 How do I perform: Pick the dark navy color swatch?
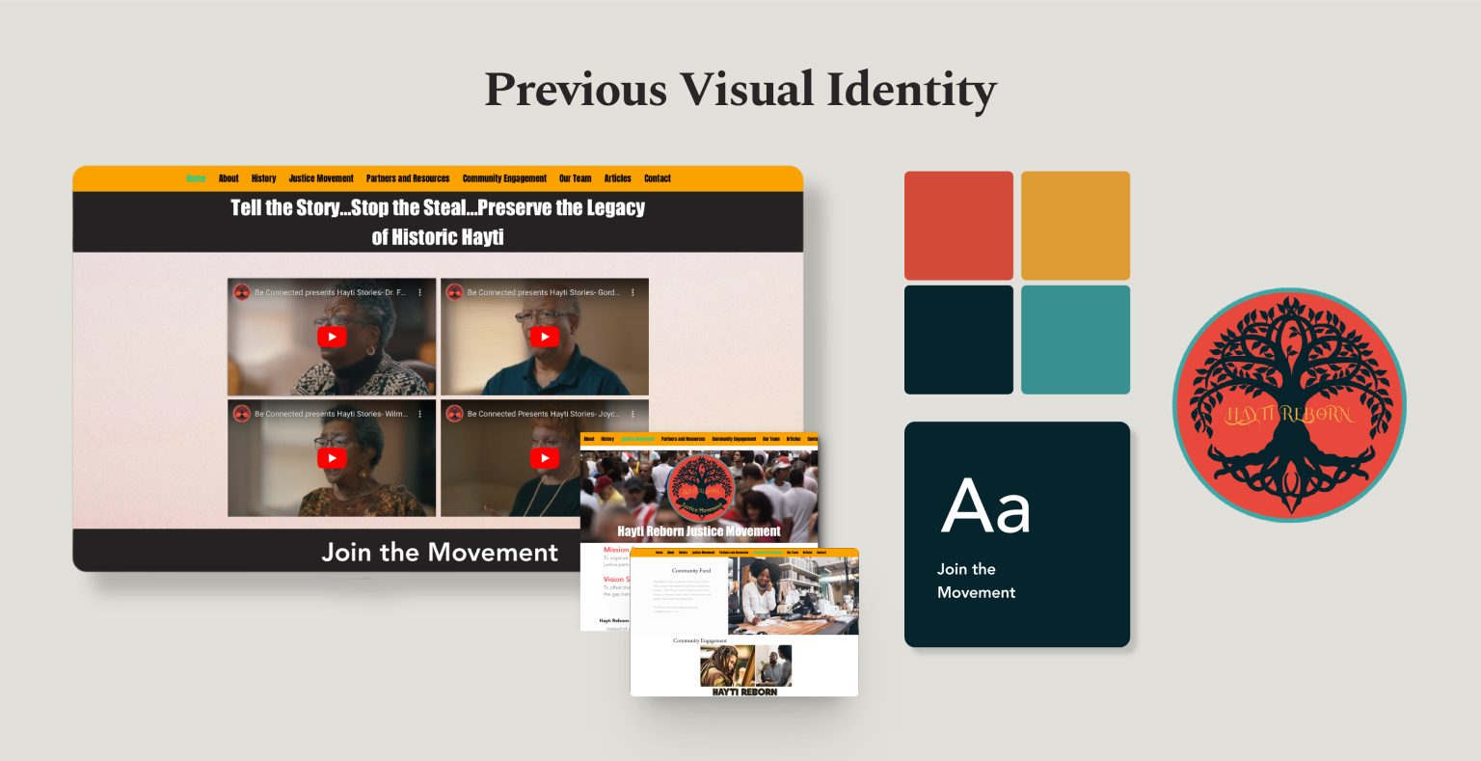[x=958, y=340]
